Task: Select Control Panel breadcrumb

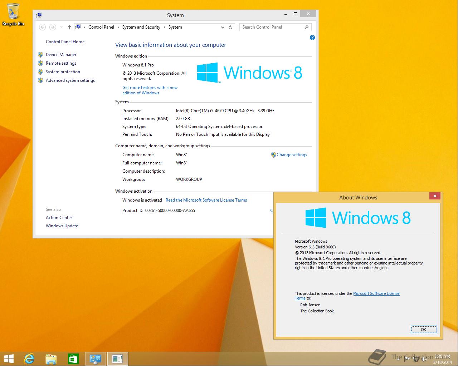Action: [101, 27]
